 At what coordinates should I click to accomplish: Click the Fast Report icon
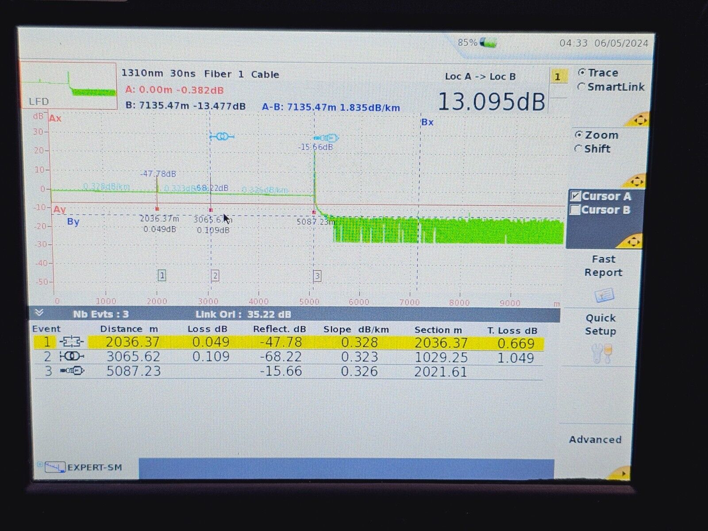coord(604,295)
